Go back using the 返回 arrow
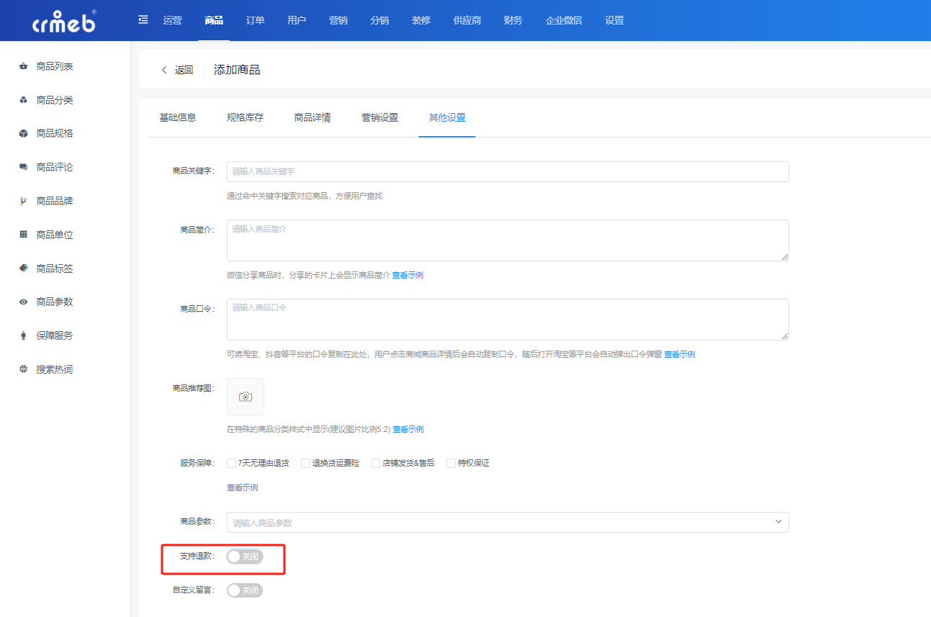Viewport: 931px width, 617px height. [x=177, y=70]
